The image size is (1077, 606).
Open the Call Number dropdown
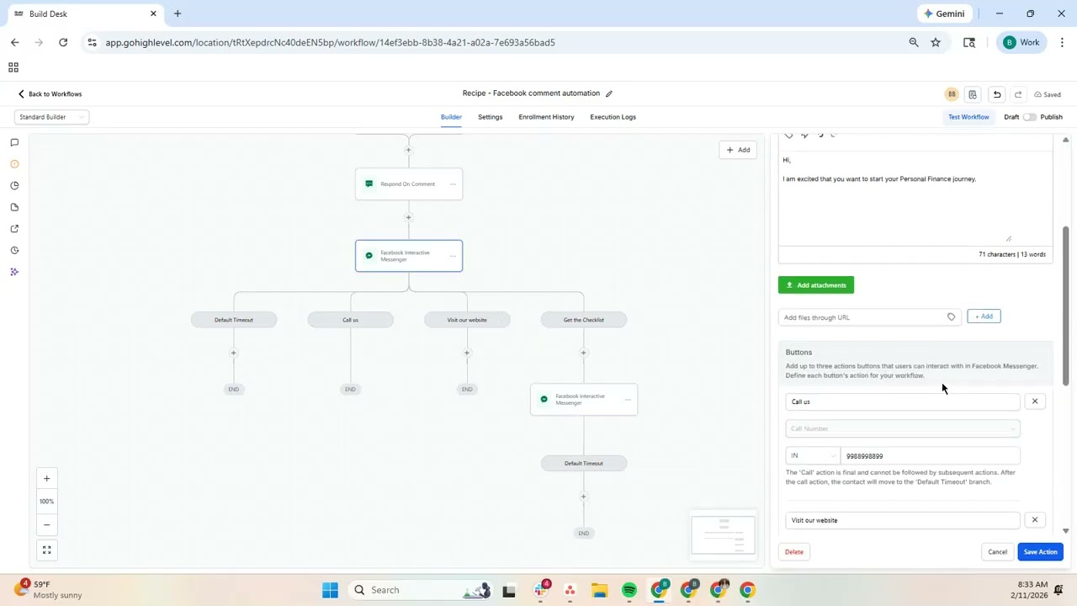(903, 428)
